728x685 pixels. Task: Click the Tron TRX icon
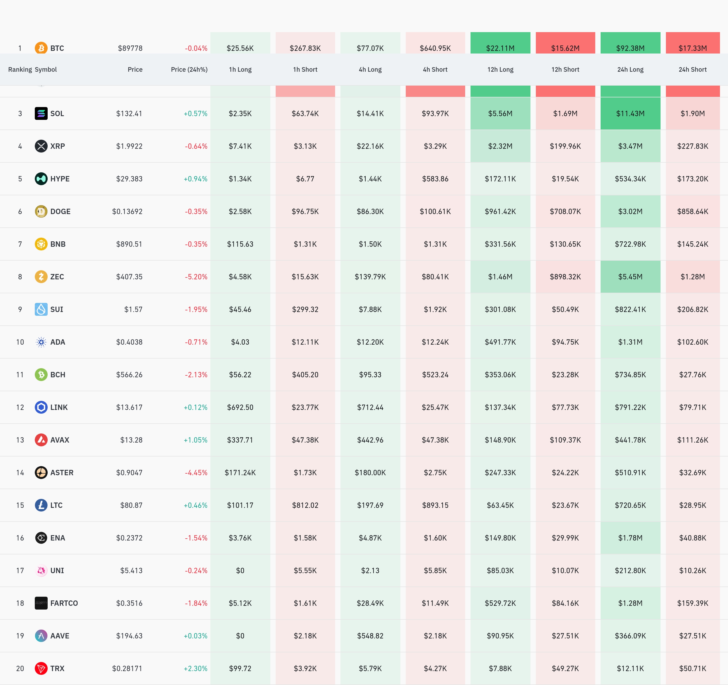coord(41,668)
